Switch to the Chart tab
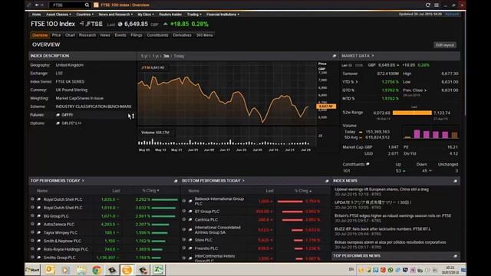Image resolution: width=491 pixels, height=276 pixels. (x=70, y=35)
